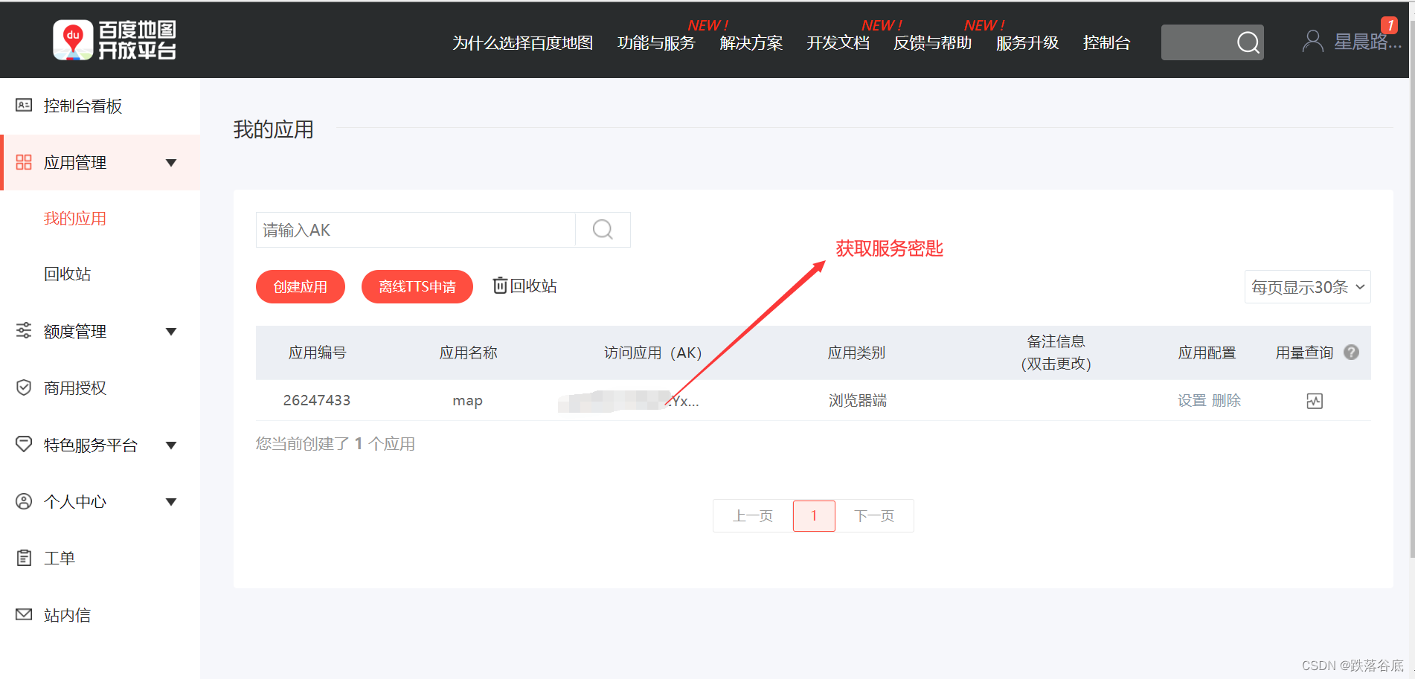Select 回收站 in sidebar
The width and height of the screenshot is (1415, 679).
[x=67, y=274]
